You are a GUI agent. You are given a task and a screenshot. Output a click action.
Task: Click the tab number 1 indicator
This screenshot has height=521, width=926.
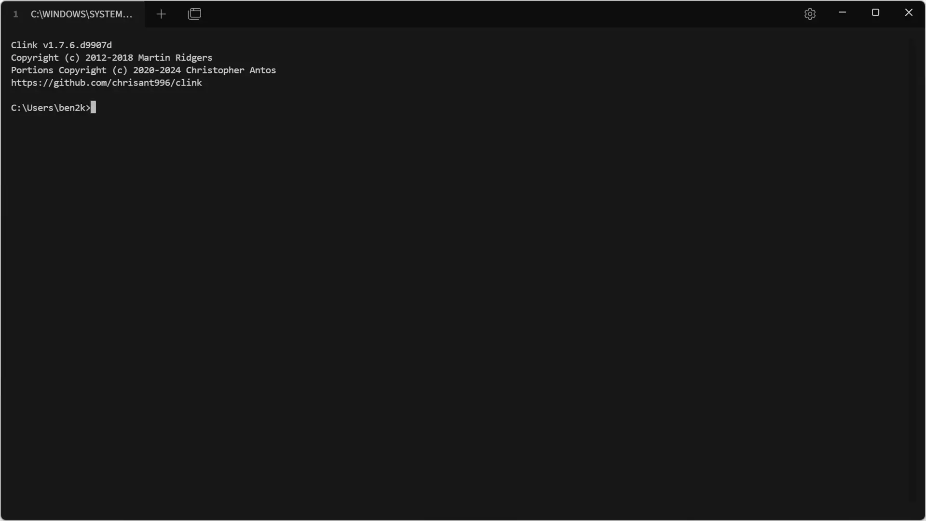click(x=15, y=14)
